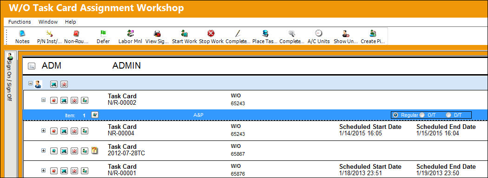Viewport: 488px width, 178px height.
Task: Click the green person icon on NR-00004 row
Action: [x=84, y=131]
